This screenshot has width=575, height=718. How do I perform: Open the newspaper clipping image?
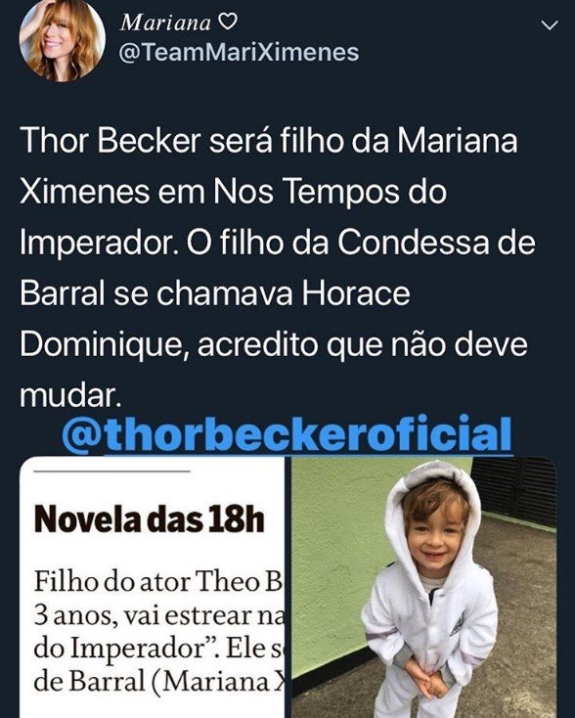pyautogui.click(x=152, y=587)
